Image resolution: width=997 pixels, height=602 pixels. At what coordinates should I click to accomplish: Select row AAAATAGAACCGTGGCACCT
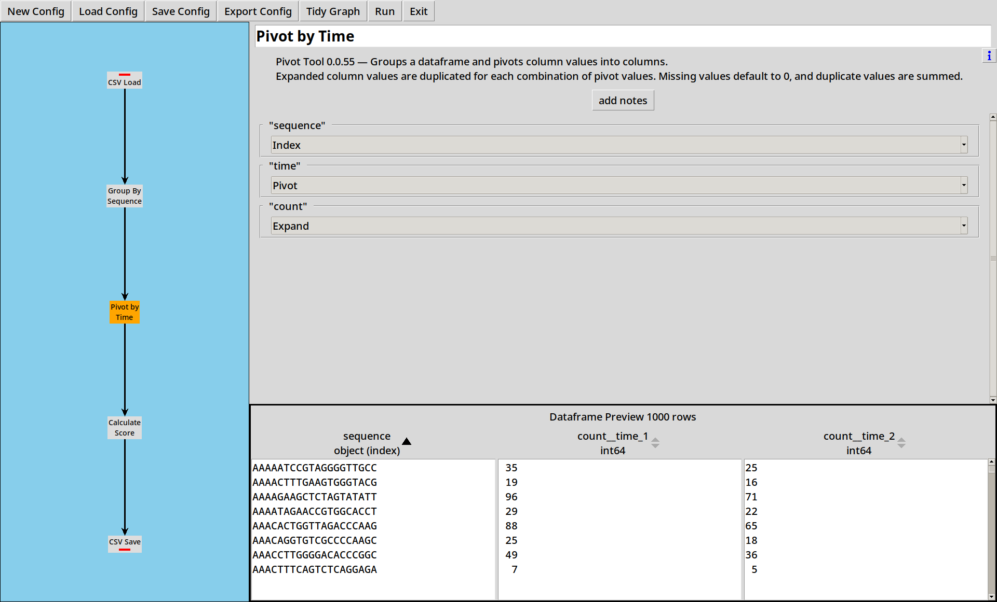click(315, 511)
